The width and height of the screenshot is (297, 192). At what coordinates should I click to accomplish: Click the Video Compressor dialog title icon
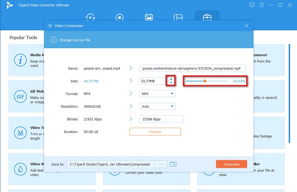[x=50, y=26]
